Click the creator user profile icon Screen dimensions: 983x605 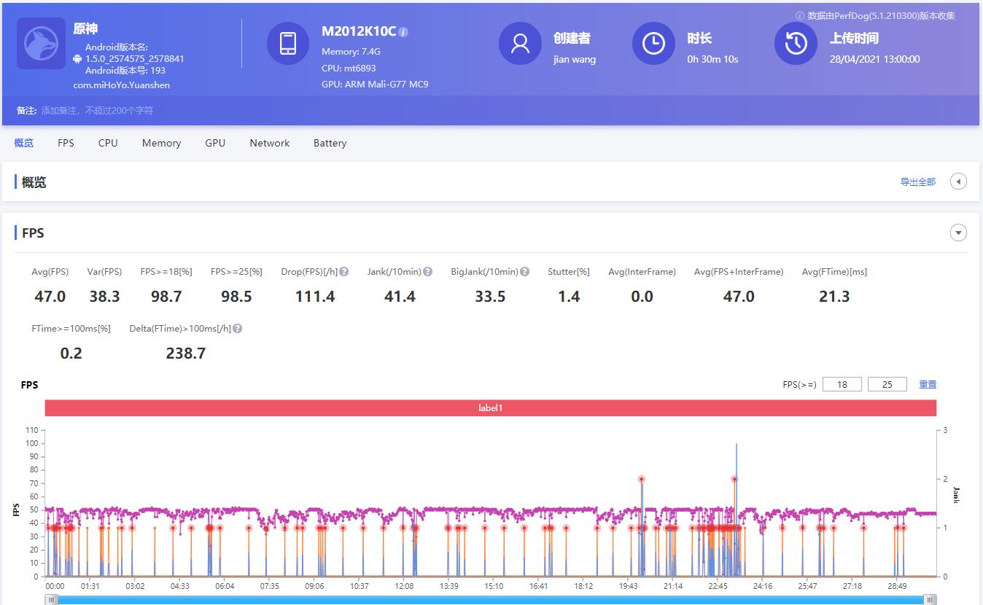(x=520, y=44)
